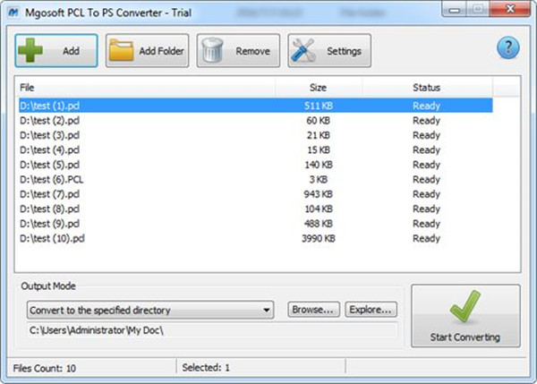Screen dimensions: 537x384
Task: Select the row D:\test (1).pd
Action: pyautogui.click(x=256, y=106)
